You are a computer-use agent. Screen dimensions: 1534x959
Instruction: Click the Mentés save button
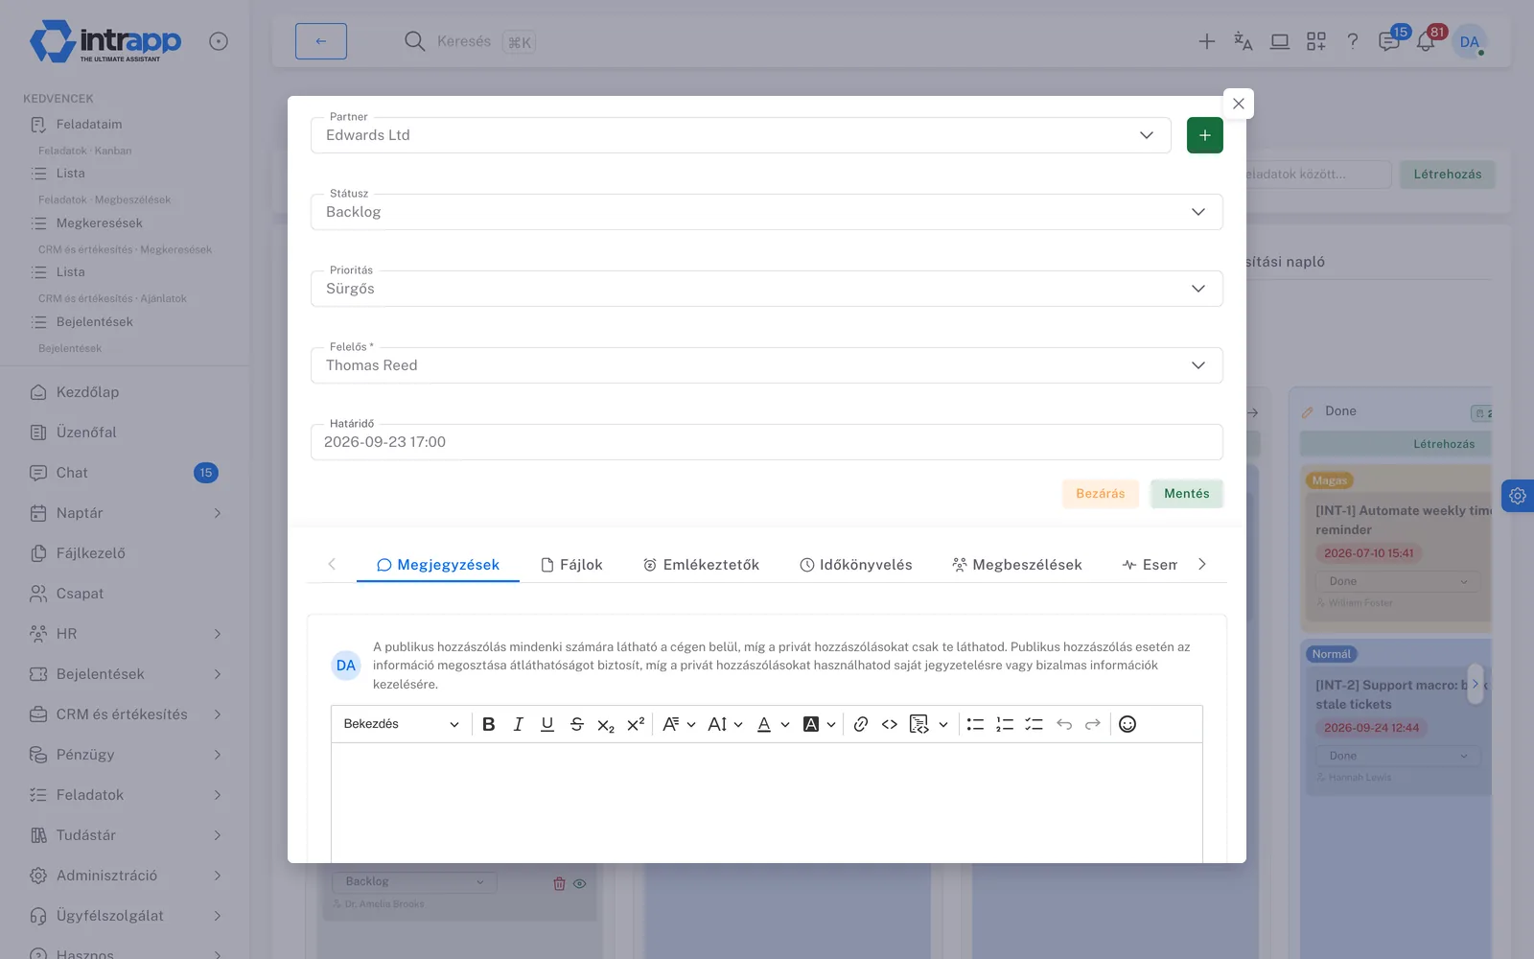tap(1187, 494)
